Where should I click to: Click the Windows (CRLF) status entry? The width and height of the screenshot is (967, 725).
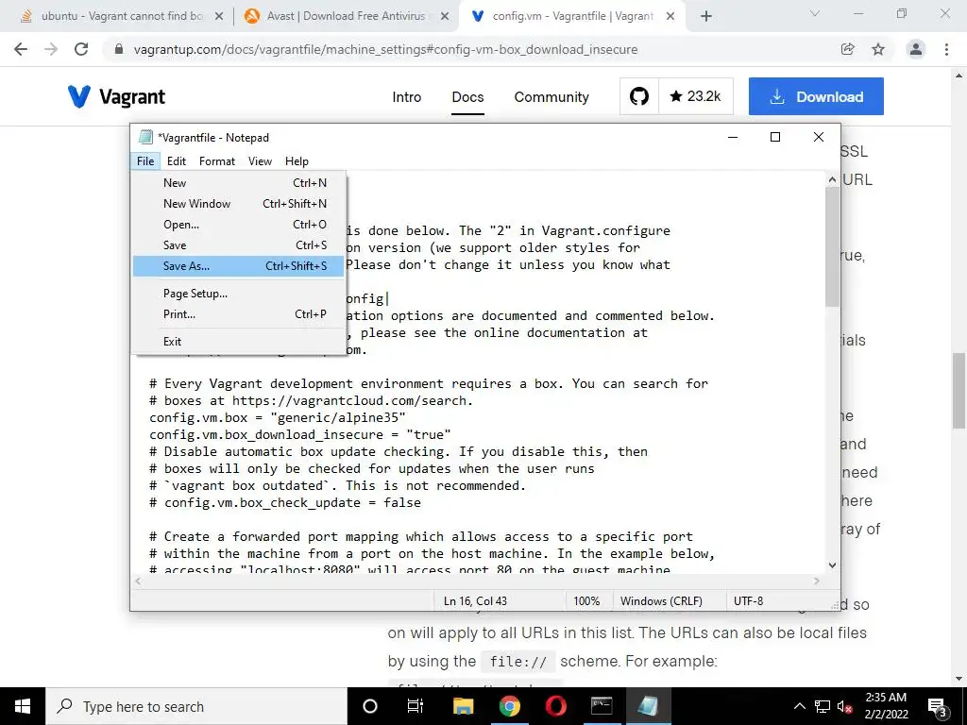(661, 600)
